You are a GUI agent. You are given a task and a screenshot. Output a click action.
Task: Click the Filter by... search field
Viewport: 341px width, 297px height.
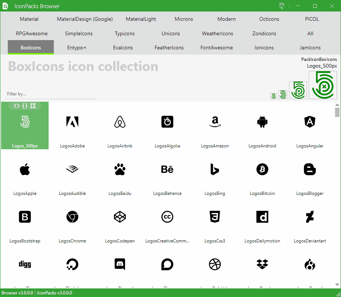(x=50, y=94)
